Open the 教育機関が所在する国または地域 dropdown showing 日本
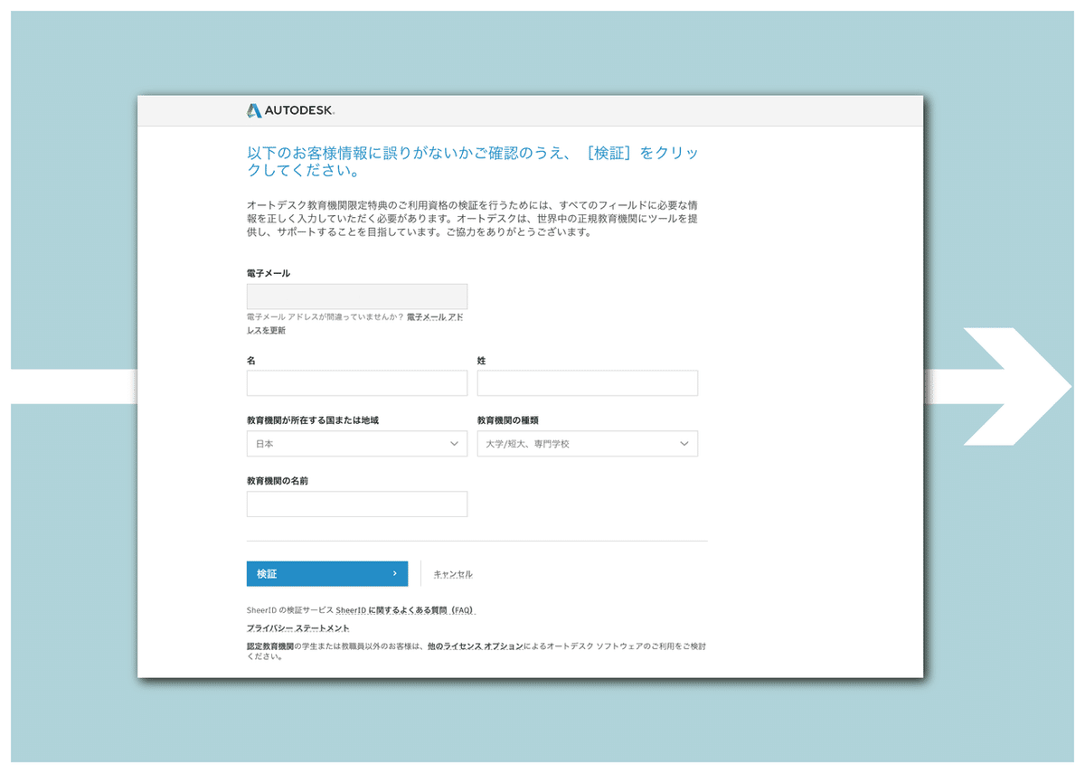Viewport: 1085px width, 773px height. pos(357,444)
